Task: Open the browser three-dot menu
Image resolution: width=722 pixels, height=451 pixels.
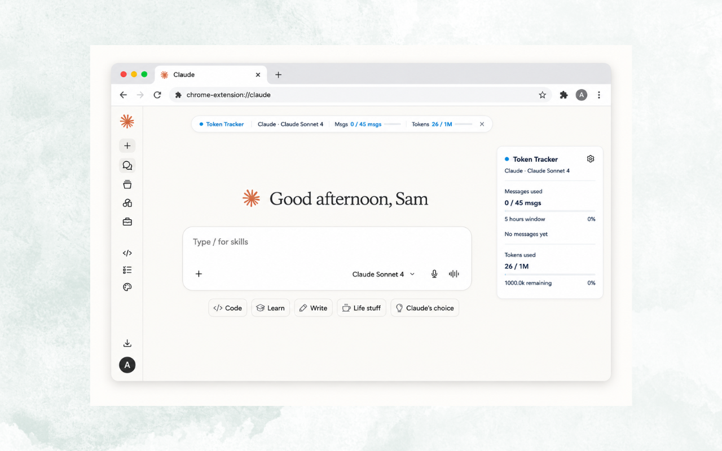Action: (599, 95)
